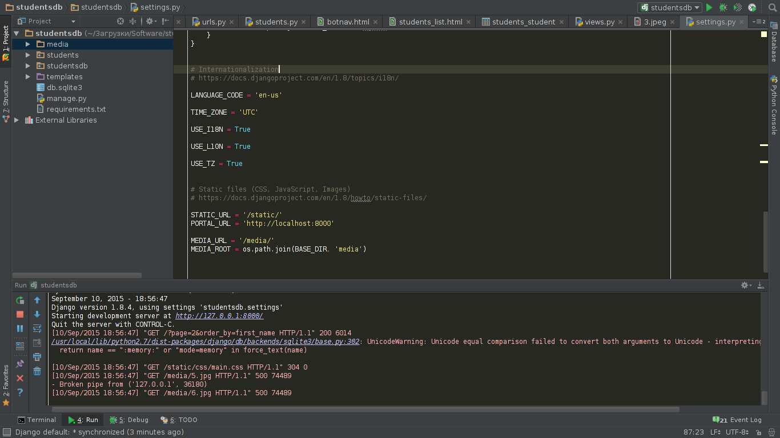Expand the media folder
The height and width of the screenshot is (438, 780).
28,44
